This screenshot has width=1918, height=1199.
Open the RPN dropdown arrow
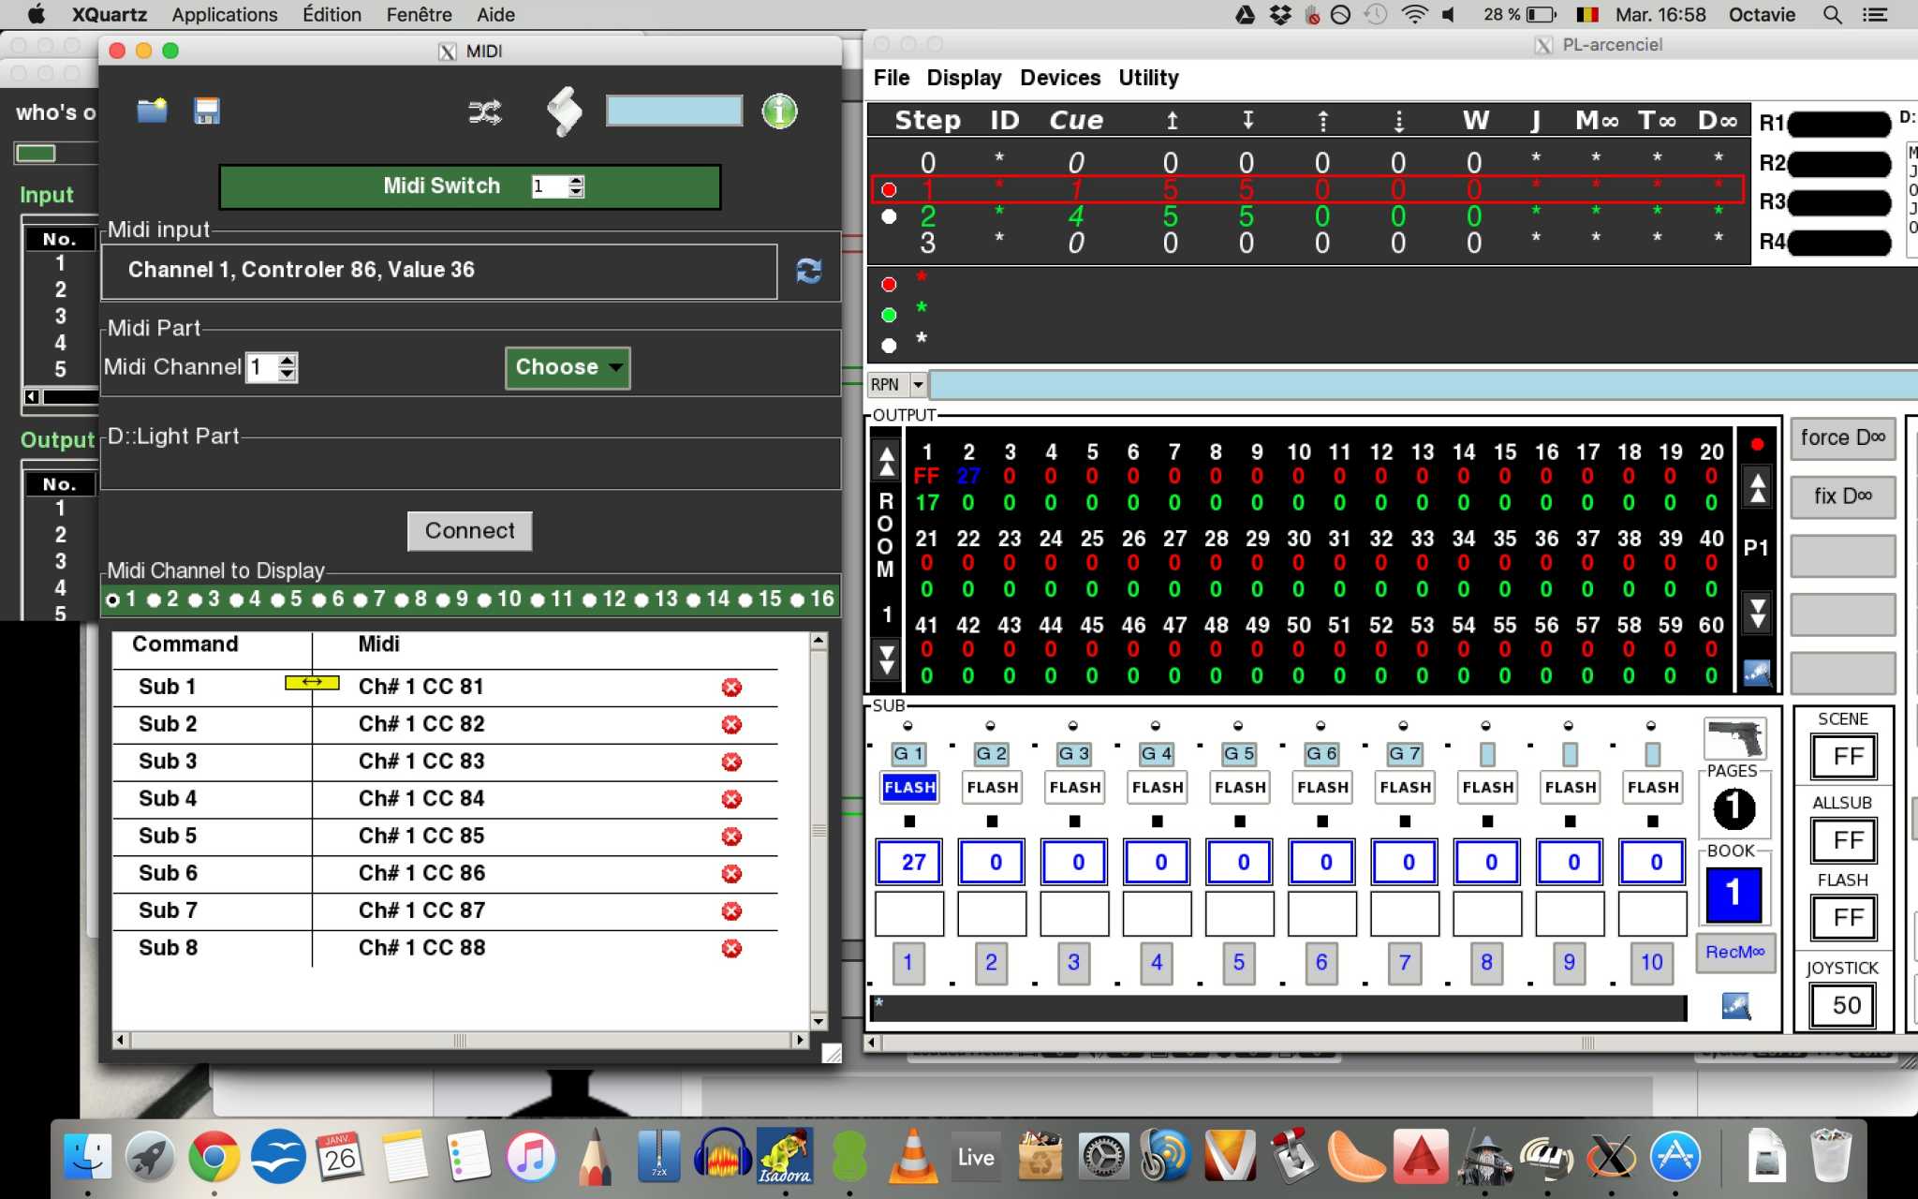pyautogui.click(x=918, y=384)
